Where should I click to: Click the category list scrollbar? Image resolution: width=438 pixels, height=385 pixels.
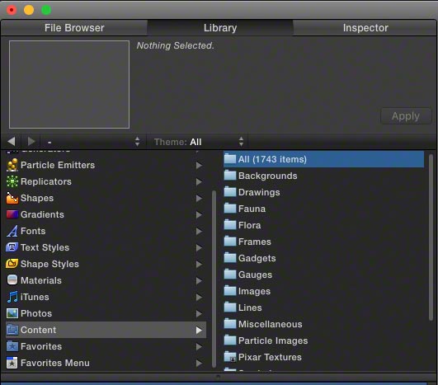click(214, 279)
